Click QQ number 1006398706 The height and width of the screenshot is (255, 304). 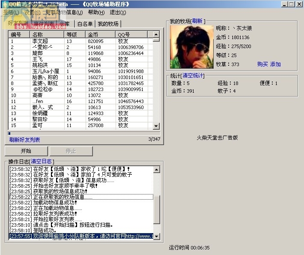[131, 47]
